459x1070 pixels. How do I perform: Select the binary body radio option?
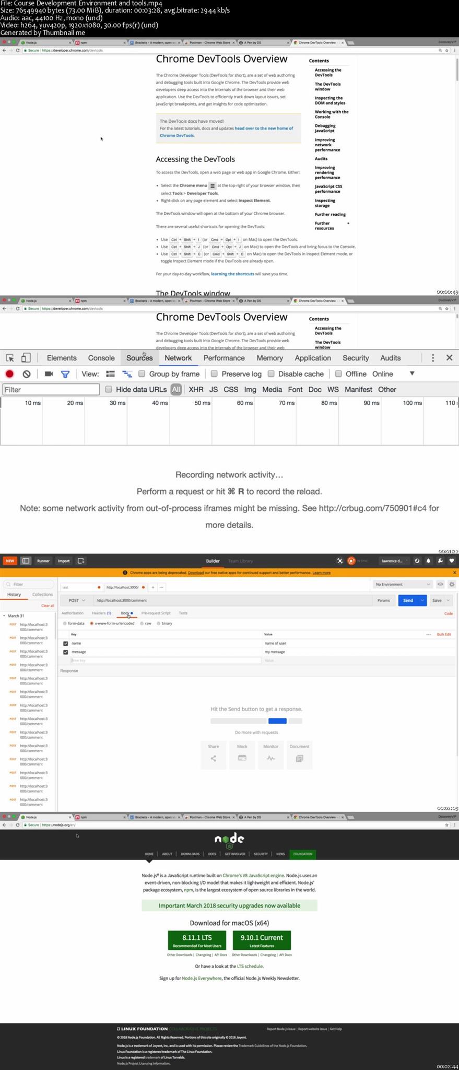[159, 623]
